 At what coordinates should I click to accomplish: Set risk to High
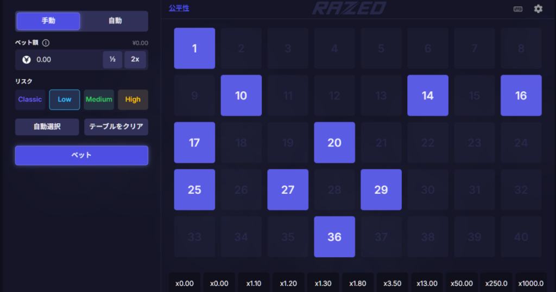133,99
